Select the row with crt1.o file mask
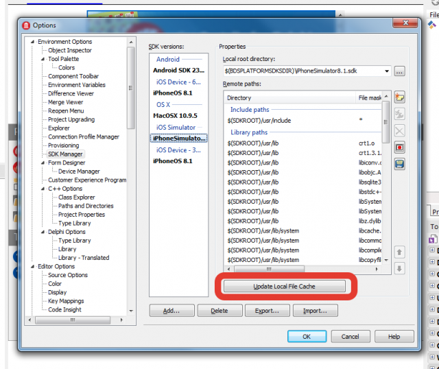Viewport: 439px width, 369px height. [303, 143]
